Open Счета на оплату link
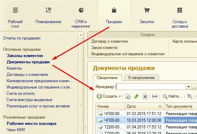Screen dimensions: 197x134 point(21,93)
